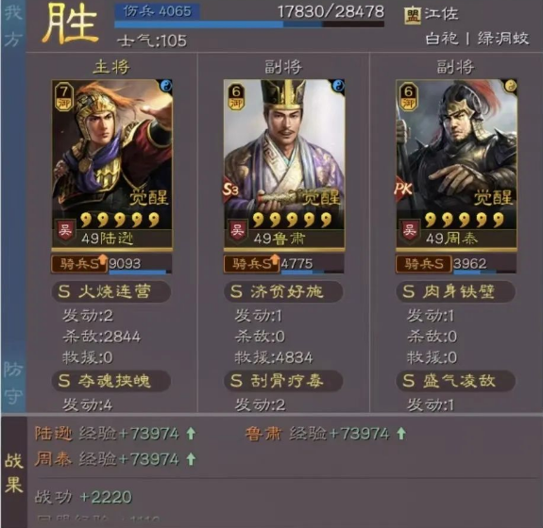Tap the 盟 alliance badge icon
This screenshot has height=528, width=543.
pos(413,16)
